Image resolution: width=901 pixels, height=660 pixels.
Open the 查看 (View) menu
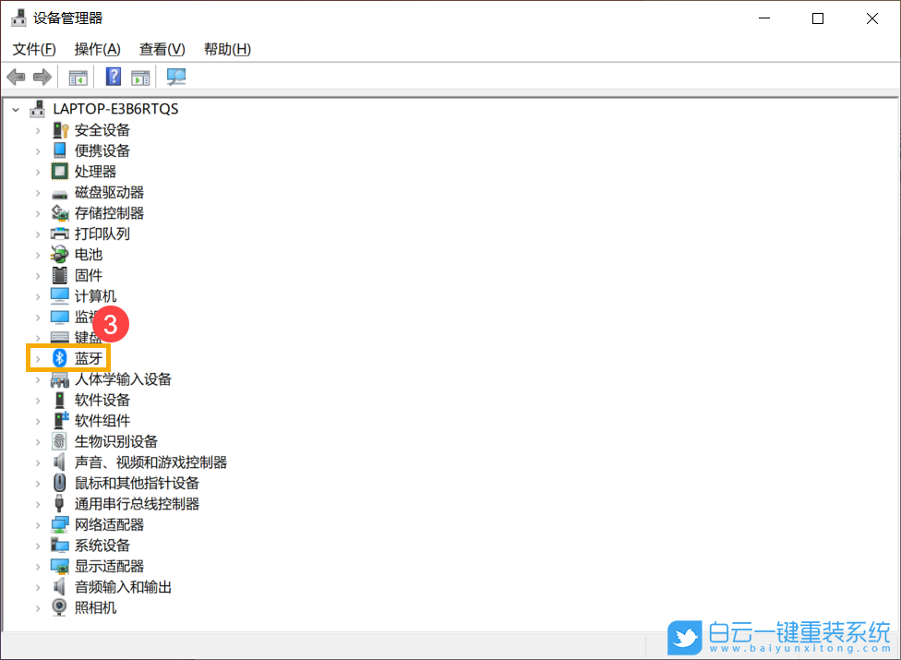coord(162,49)
